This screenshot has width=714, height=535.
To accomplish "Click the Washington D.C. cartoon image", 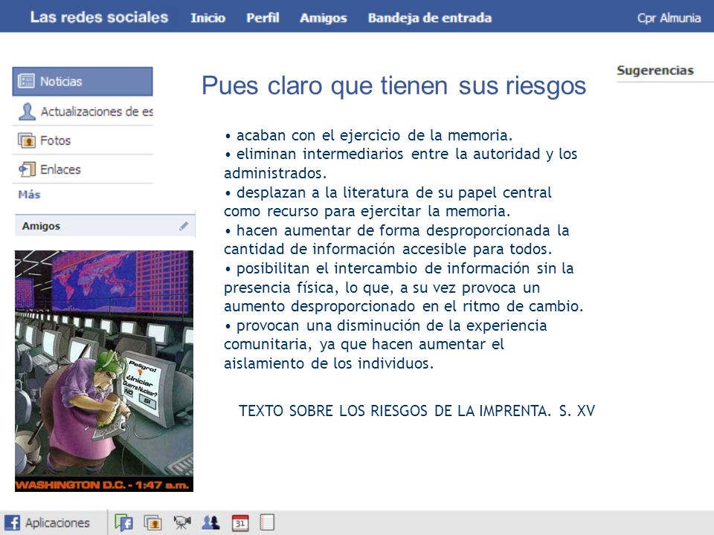I will tap(104, 371).
